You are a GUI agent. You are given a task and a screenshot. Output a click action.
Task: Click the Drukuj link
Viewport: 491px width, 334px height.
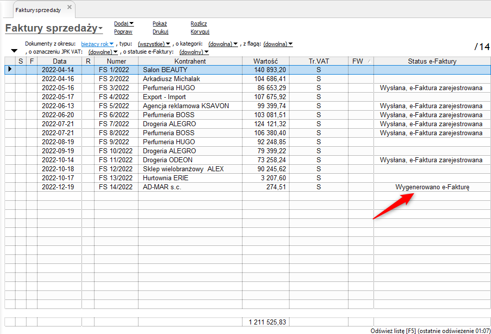(160, 32)
